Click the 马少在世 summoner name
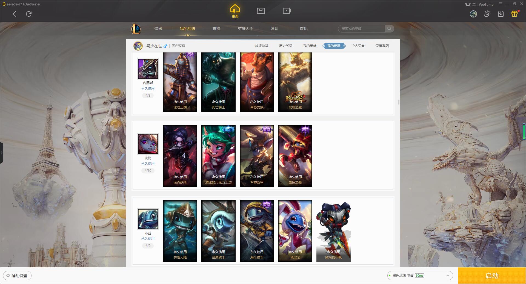The height and width of the screenshot is (284, 526). pos(154,46)
